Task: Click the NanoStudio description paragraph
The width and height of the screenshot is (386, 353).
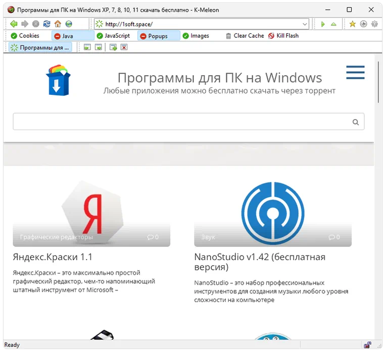Action: point(271,291)
